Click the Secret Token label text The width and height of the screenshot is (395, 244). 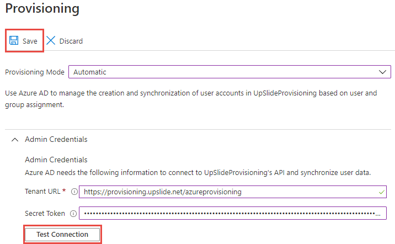tap(45, 214)
